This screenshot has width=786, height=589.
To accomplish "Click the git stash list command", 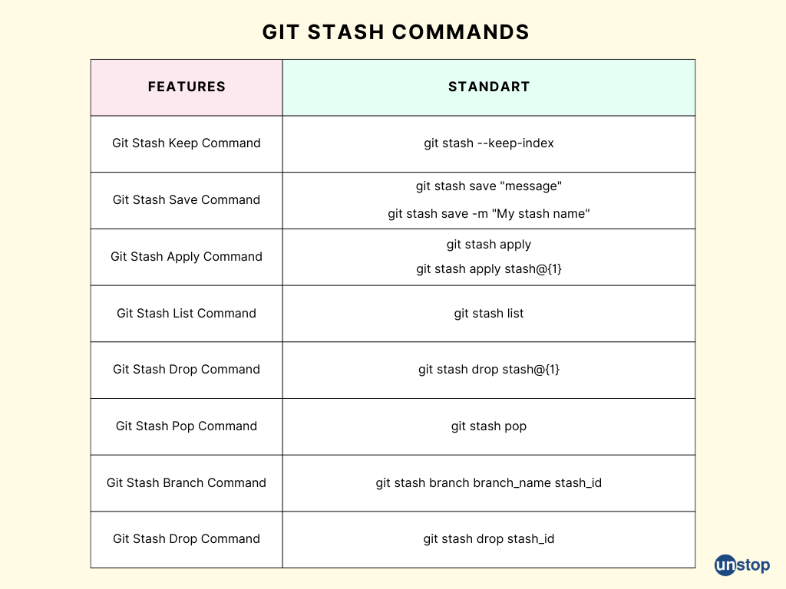I will click(x=489, y=313).
